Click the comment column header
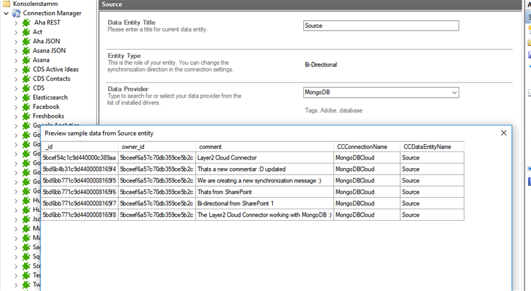 point(265,146)
